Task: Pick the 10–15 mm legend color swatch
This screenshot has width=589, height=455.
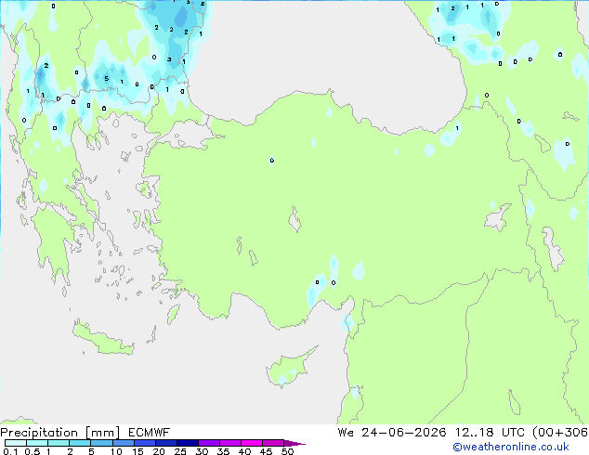Action: [x=123, y=443]
